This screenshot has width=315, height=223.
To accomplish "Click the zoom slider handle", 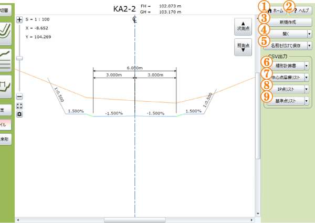I will coord(19,58).
